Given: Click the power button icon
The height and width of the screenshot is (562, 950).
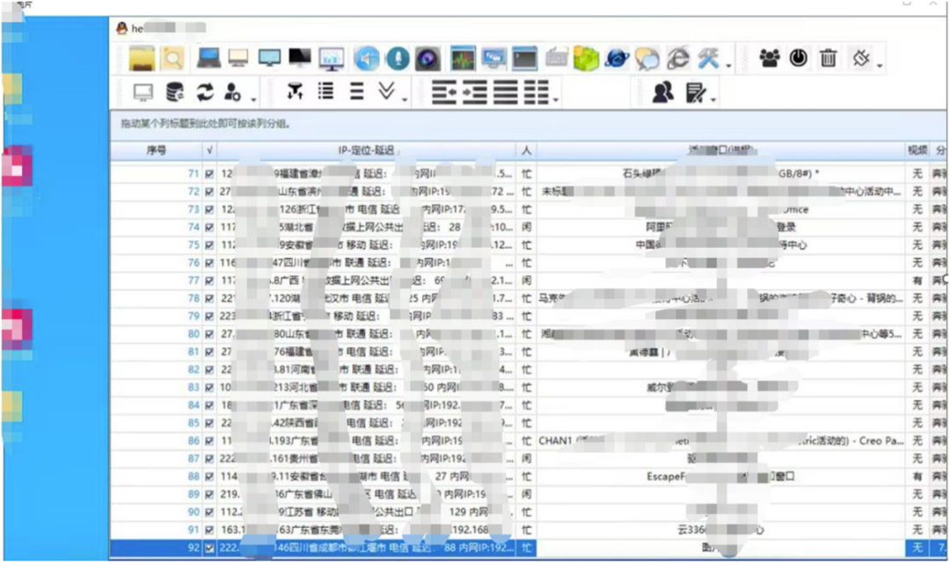Looking at the screenshot, I should (x=798, y=59).
